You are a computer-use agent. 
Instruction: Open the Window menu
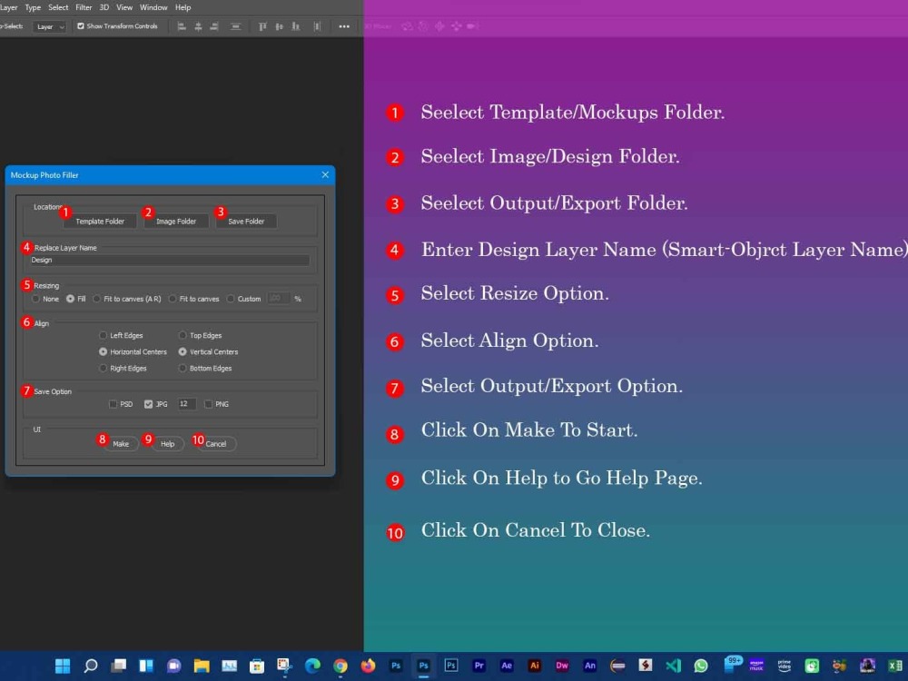coord(153,7)
